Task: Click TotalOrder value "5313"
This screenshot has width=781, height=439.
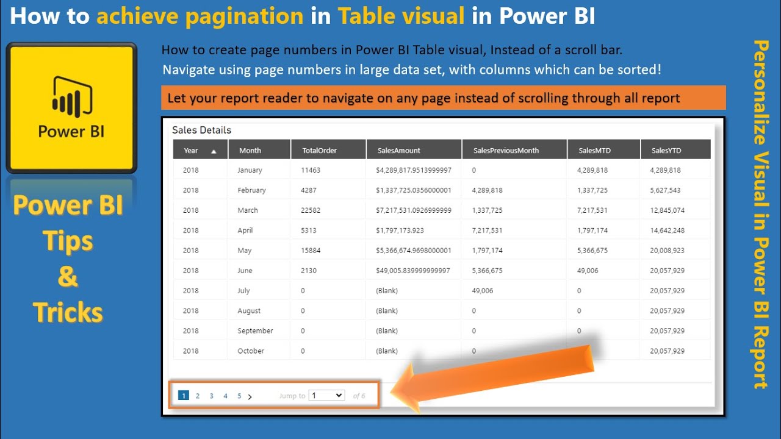Action: pos(309,230)
